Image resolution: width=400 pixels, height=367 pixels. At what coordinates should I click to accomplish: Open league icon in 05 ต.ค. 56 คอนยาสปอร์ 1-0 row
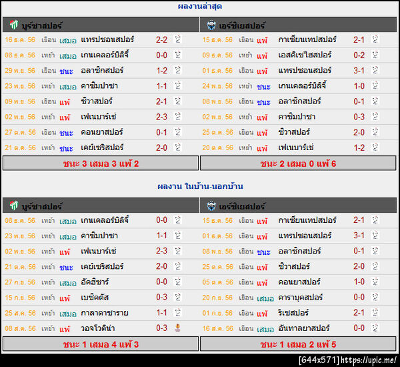[375, 282]
